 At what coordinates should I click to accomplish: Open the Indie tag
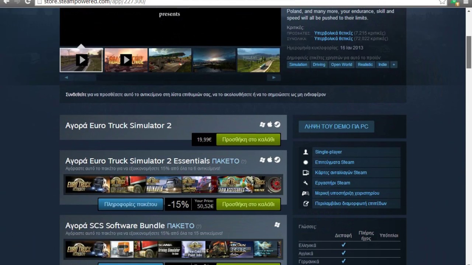383,64
